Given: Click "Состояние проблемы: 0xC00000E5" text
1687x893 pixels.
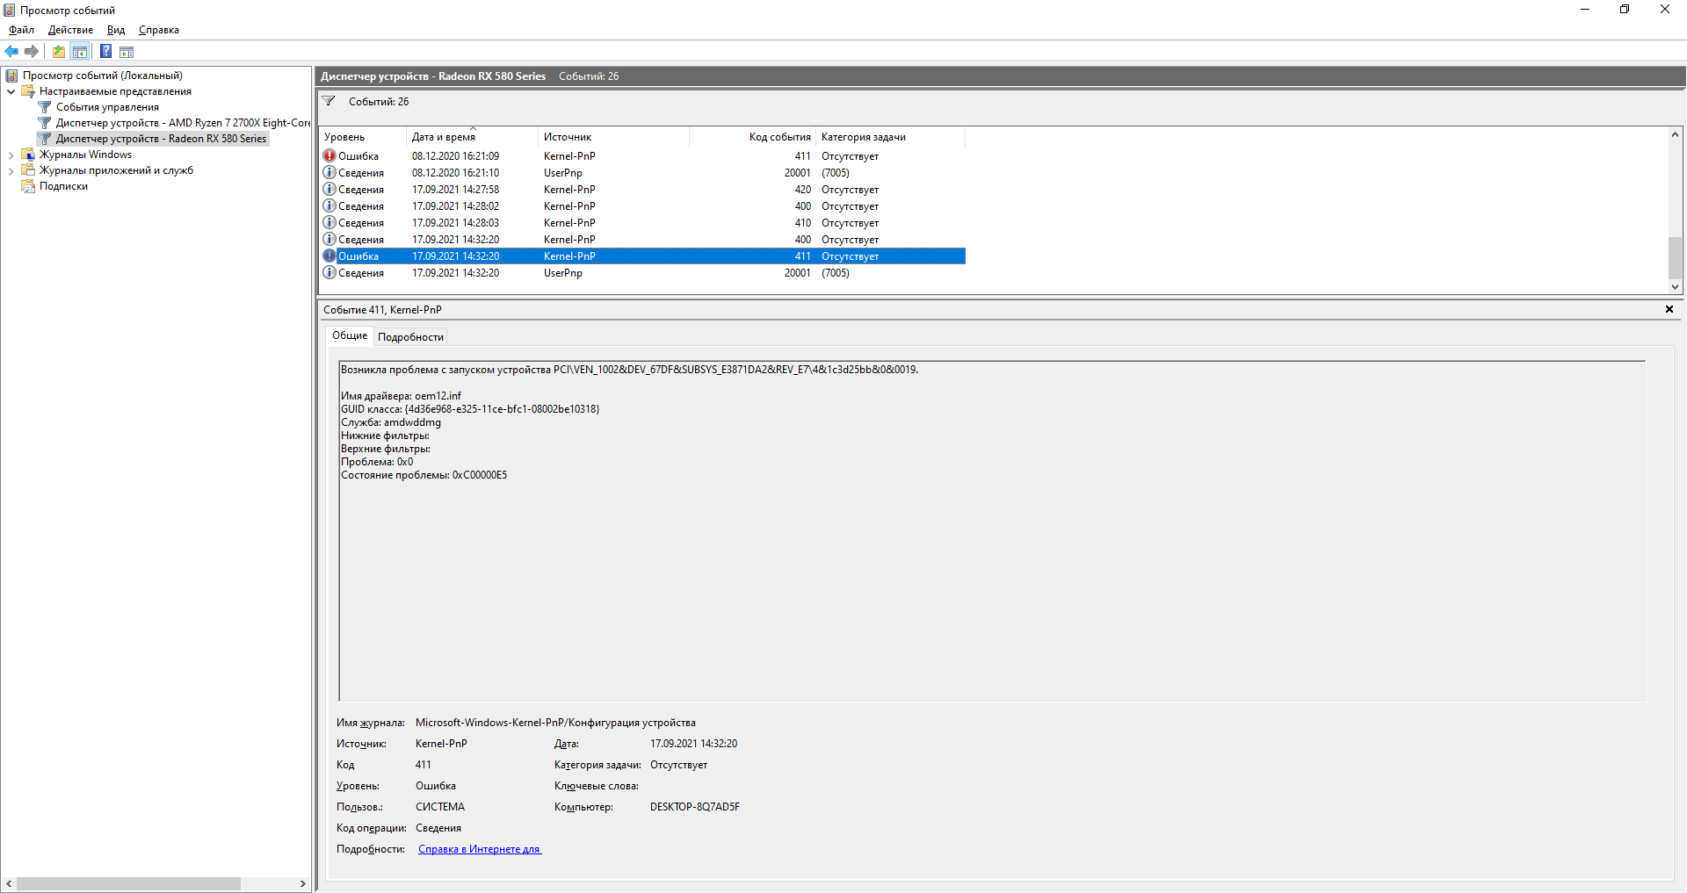Looking at the screenshot, I should (x=424, y=475).
